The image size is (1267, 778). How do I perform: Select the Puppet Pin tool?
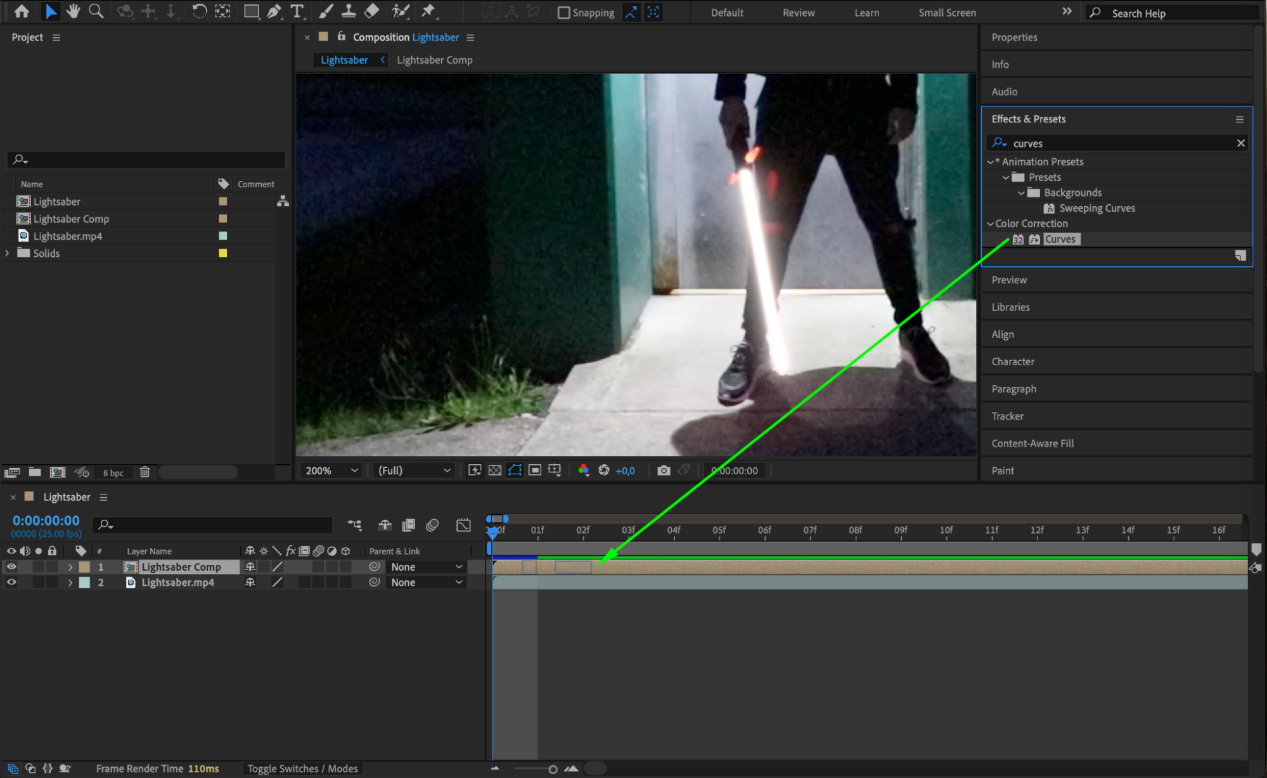click(x=429, y=11)
